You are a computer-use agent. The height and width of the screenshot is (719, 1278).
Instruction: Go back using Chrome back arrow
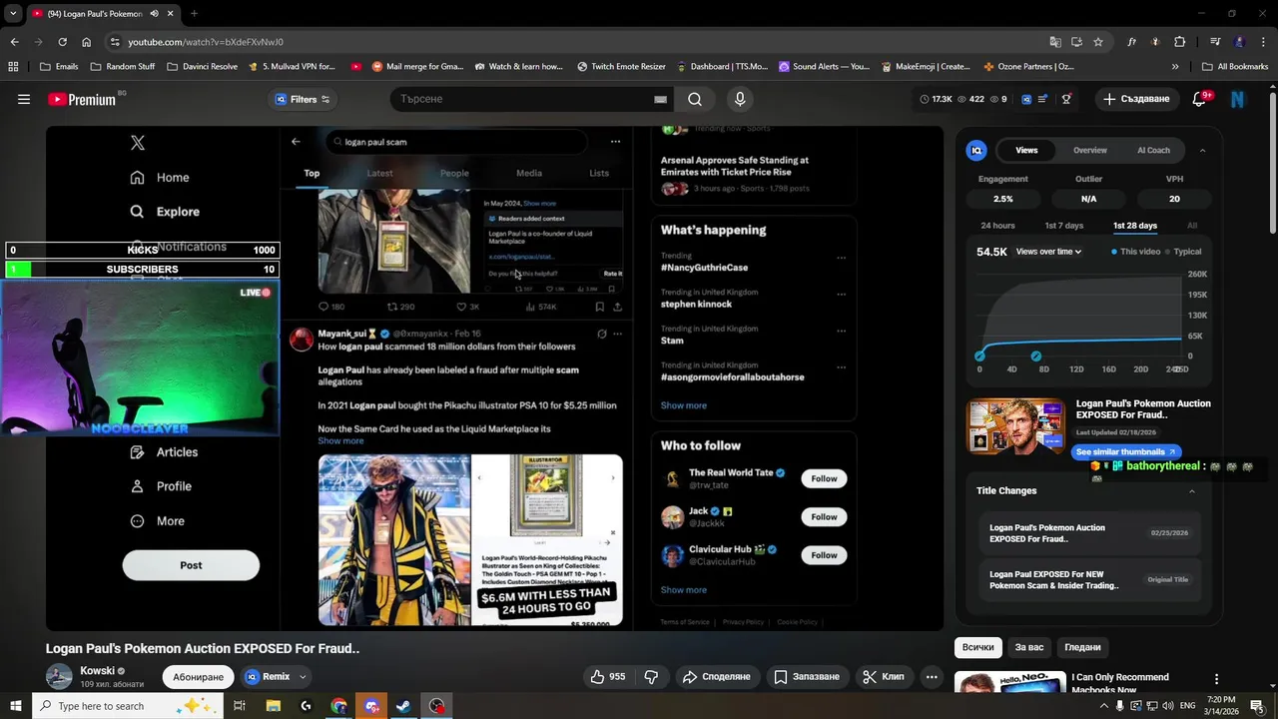pyautogui.click(x=14, y=42)
